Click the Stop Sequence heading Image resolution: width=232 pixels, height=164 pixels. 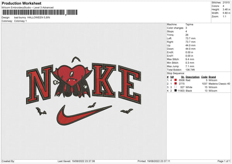point(176,73)
